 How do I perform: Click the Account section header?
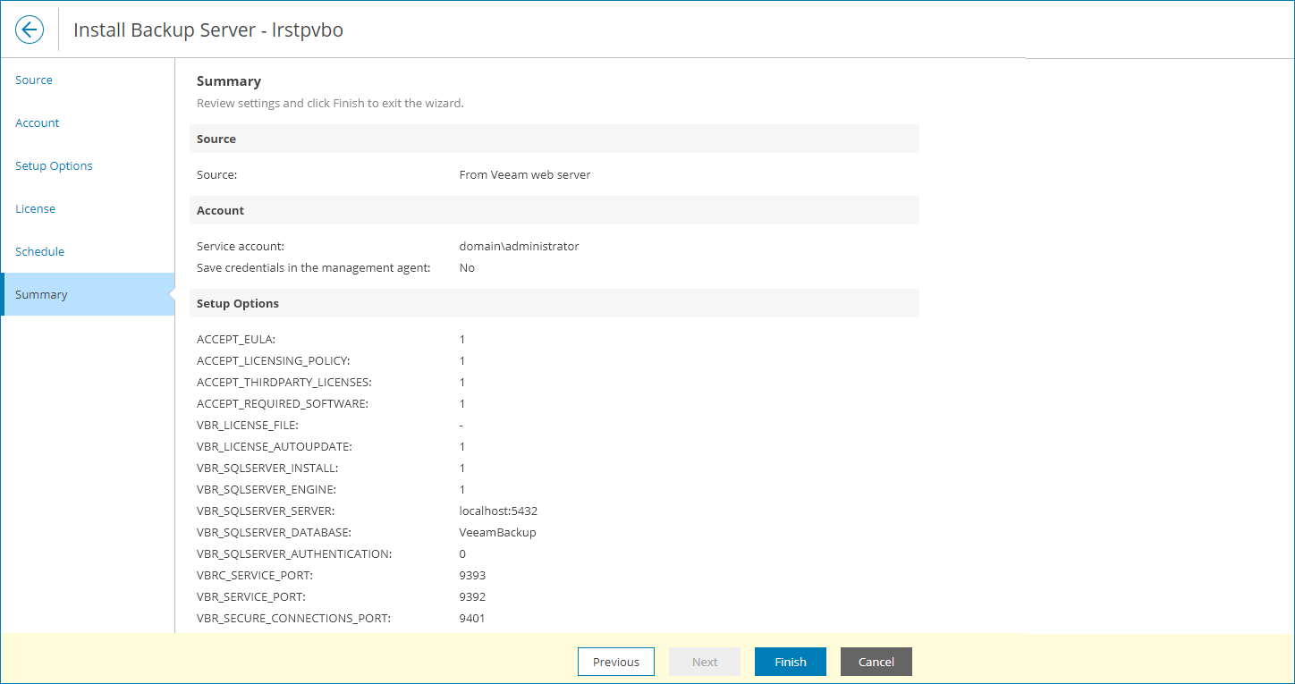tap(220, 210)
